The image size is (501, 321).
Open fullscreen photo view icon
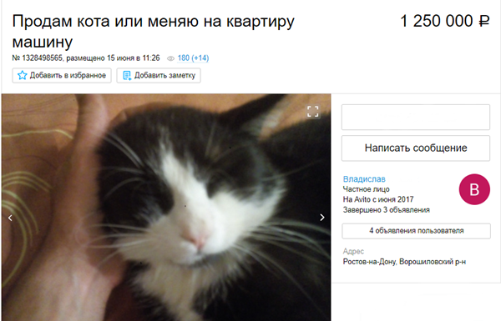pos(313,112)
